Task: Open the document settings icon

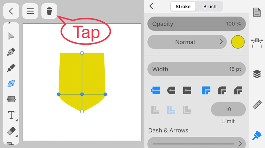Action: (x=257, y=13)
